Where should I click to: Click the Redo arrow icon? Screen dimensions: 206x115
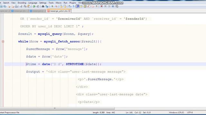[38, 6]
